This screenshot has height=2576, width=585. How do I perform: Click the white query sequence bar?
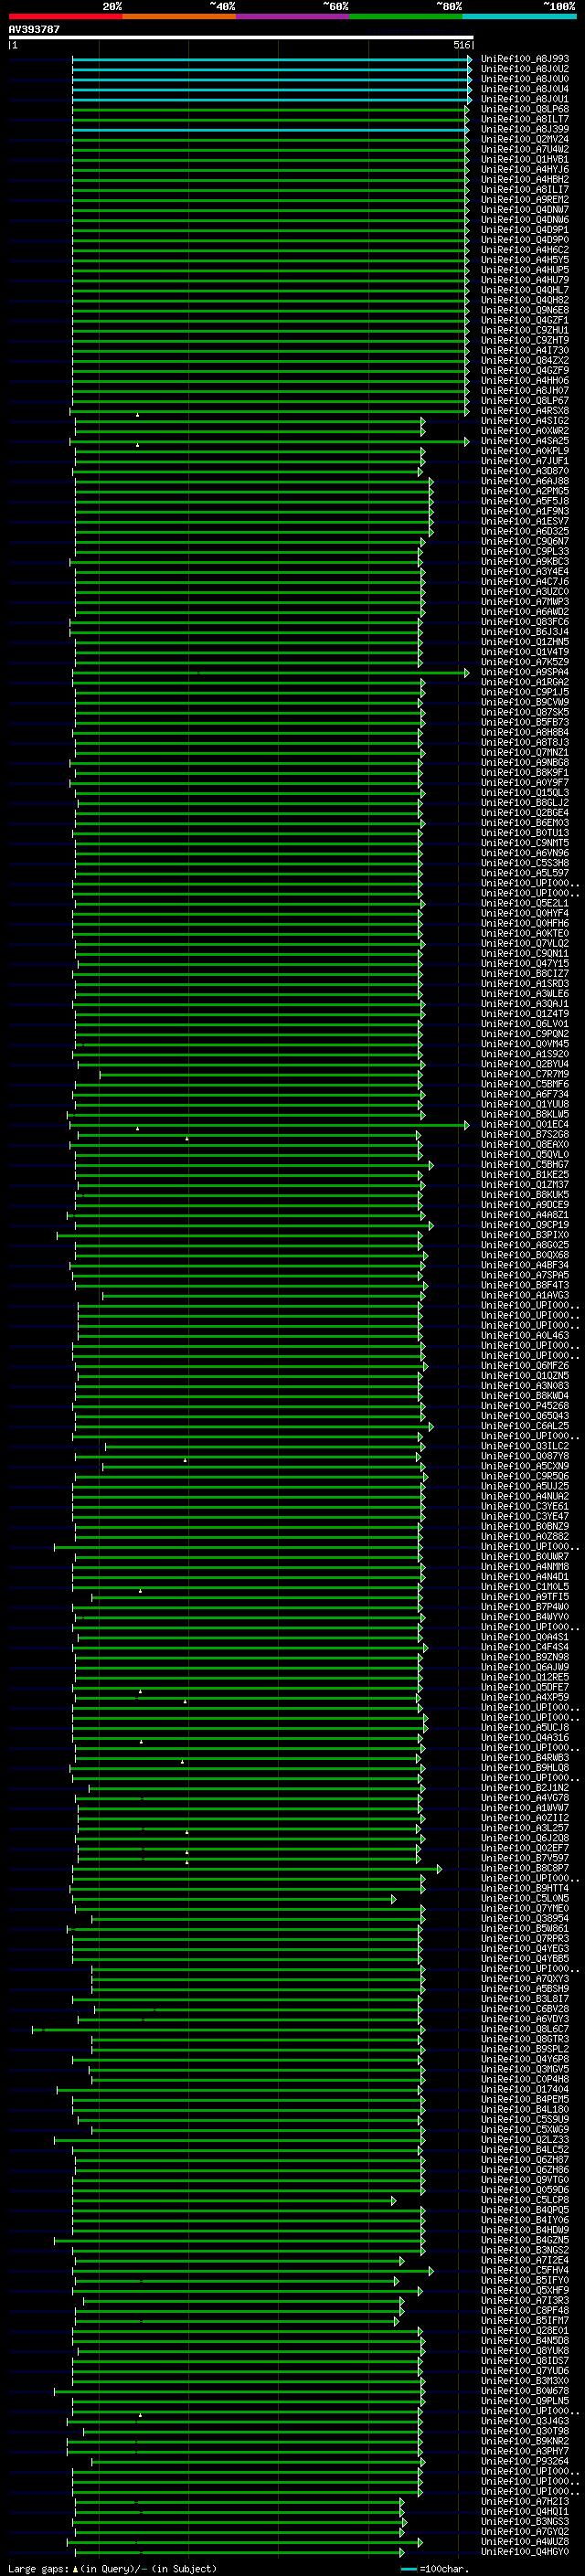coord(241,38)
